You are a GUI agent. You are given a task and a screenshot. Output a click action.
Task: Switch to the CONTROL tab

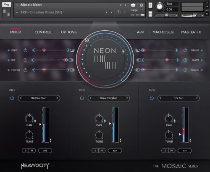point(43,32)
